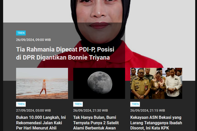
Task: Open headline about Tia Rahmania Dipecat PDI-P
Action: pos(65,53)
